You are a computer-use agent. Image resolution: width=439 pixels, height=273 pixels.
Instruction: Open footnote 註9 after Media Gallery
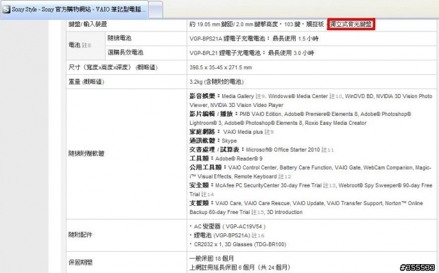[x=261, y=96]
